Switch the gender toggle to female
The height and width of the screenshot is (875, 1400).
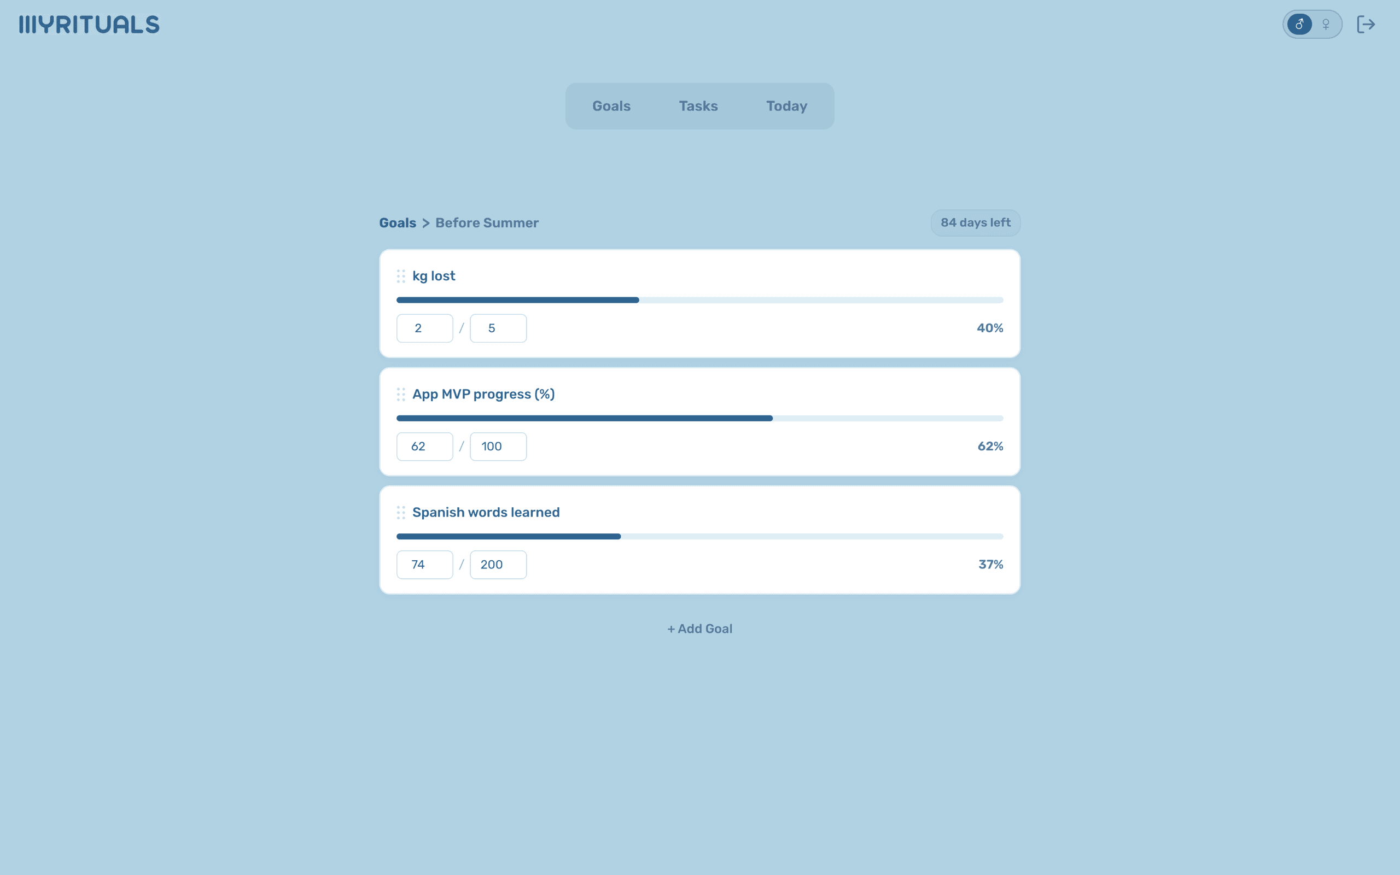tap(1327, 24)
